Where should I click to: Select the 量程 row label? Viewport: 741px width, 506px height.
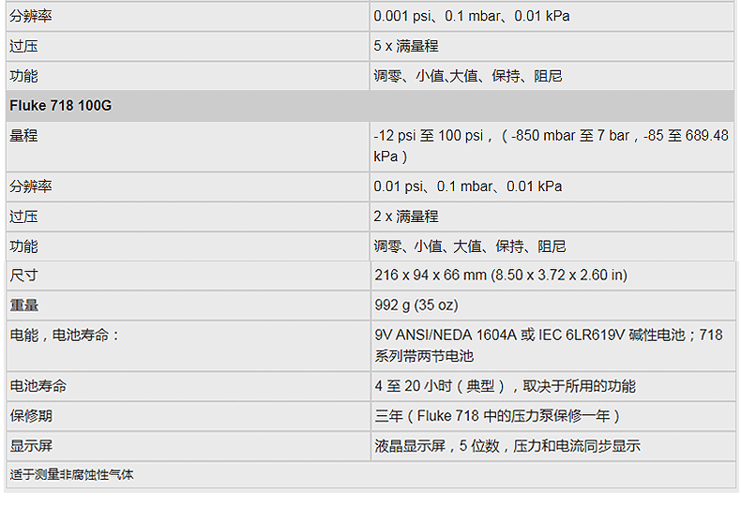click(23, 136)
